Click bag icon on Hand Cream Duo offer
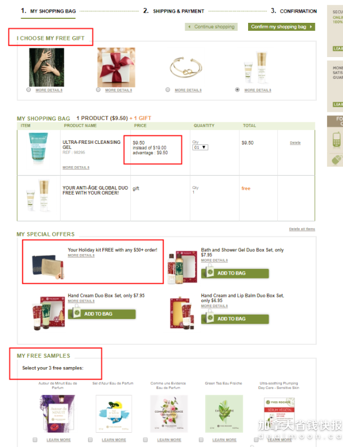The height and width of the screenshot is (447, 343). coord(77,312)
